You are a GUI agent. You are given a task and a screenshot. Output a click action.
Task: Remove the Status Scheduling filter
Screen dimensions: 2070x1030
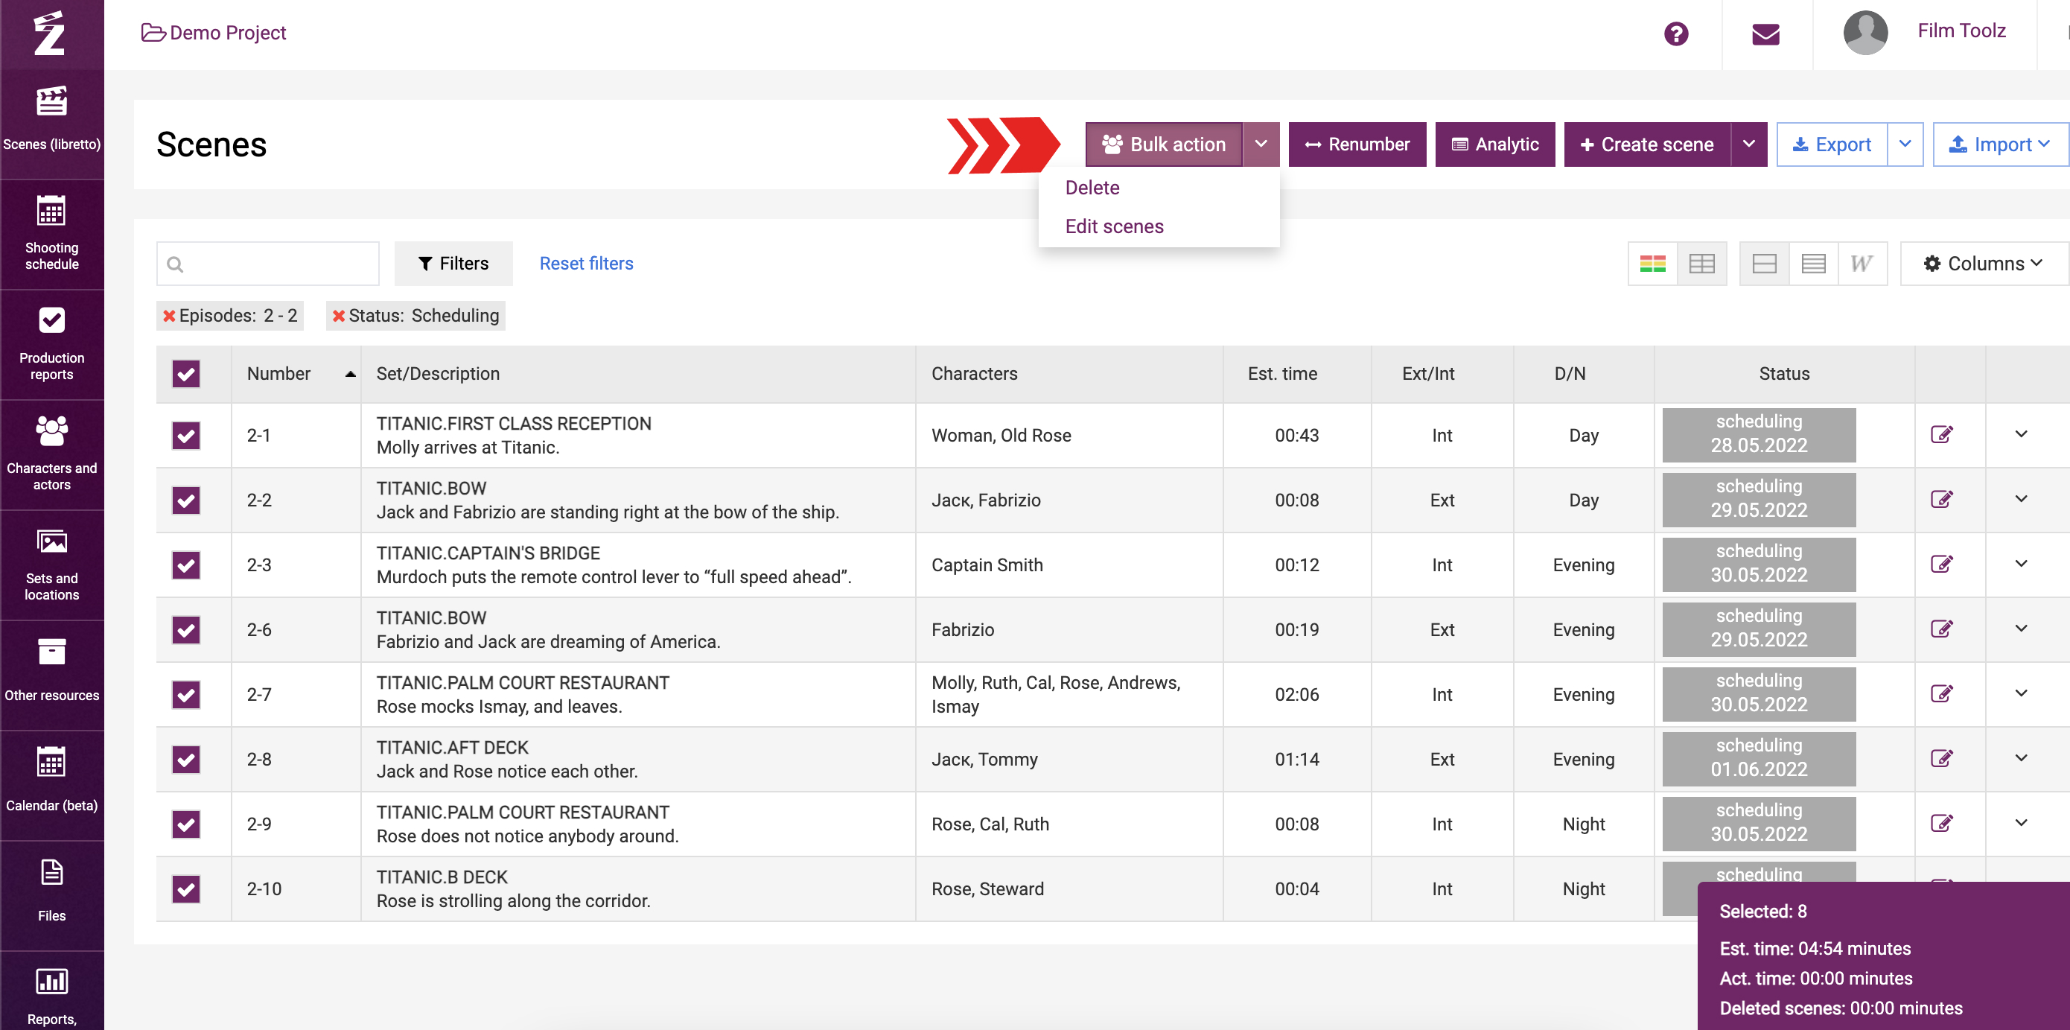pos(338,316)
